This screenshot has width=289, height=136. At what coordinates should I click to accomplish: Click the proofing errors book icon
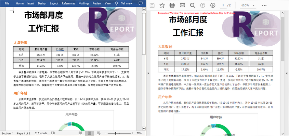tap(53, 133)
